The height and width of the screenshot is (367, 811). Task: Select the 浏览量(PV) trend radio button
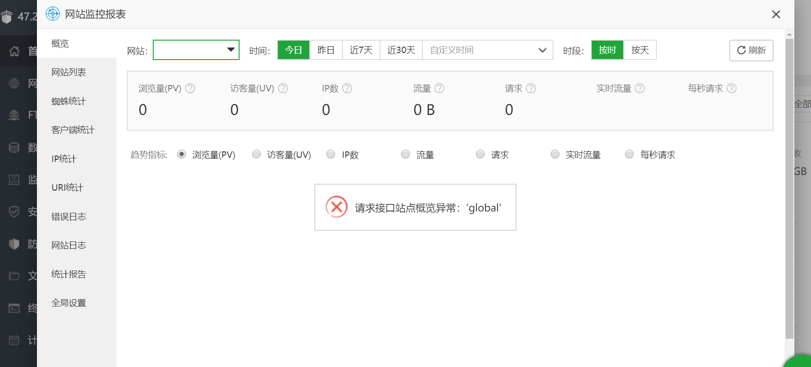182,154
